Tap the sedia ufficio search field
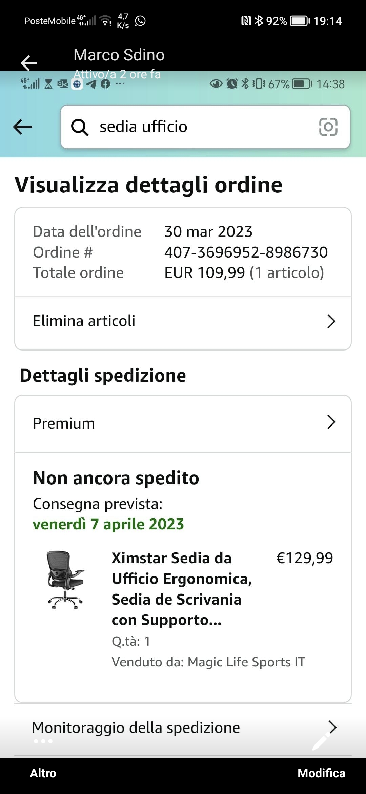Viewport: 366px width, 794px height. click(x=205, y=127)
